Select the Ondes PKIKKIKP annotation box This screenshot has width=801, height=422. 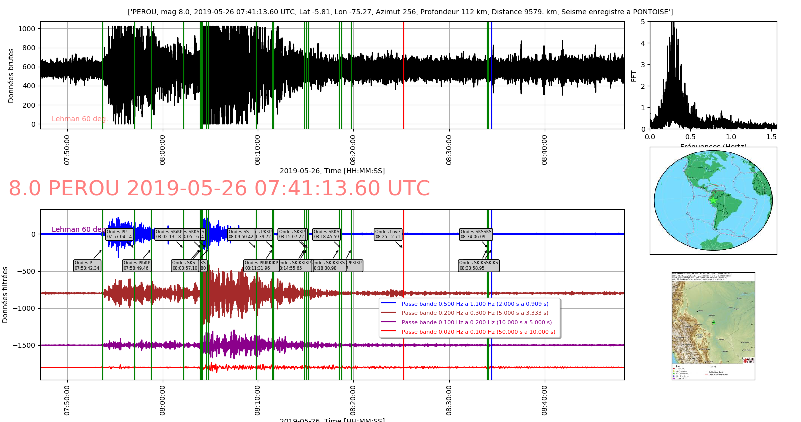261,266
